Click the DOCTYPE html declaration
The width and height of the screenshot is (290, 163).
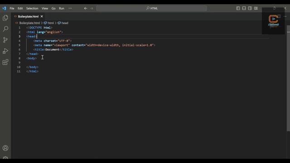(39, 28)
